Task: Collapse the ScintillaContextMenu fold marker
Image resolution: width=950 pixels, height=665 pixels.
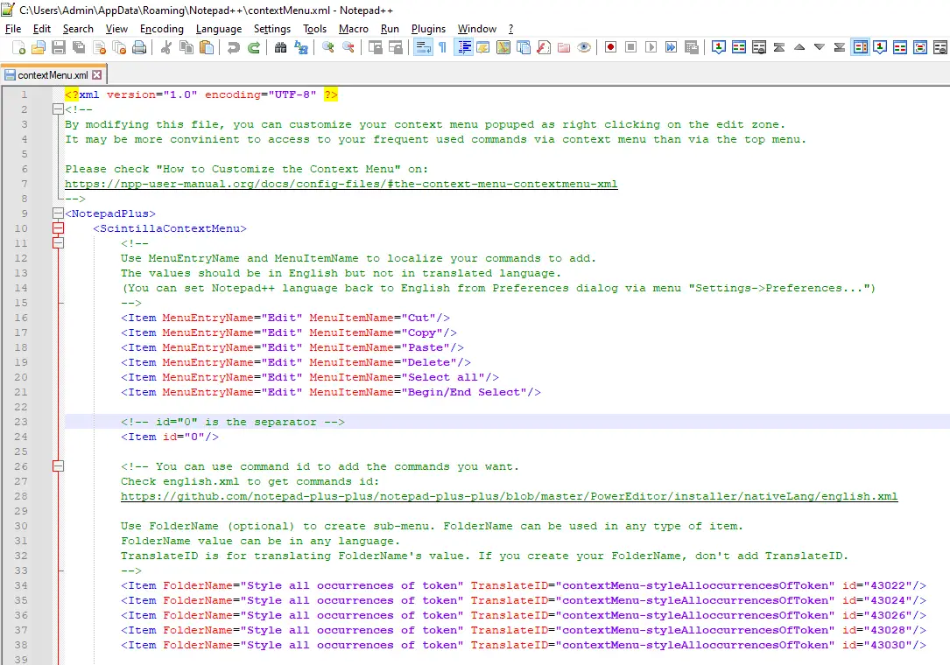Action: click(x=58, y=228)
